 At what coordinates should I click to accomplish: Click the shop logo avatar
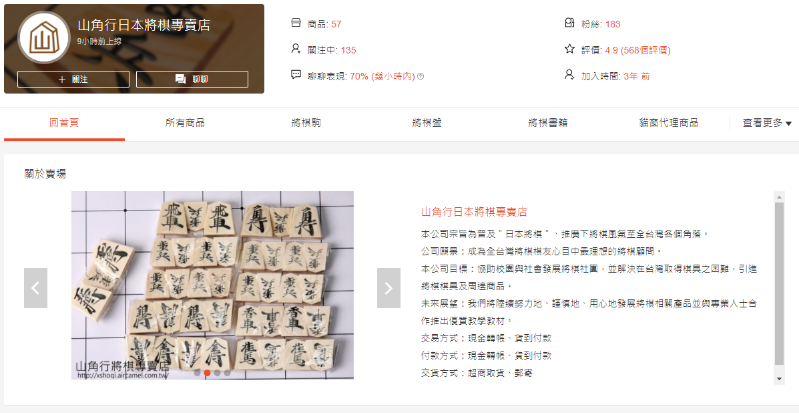pos(44,37)
